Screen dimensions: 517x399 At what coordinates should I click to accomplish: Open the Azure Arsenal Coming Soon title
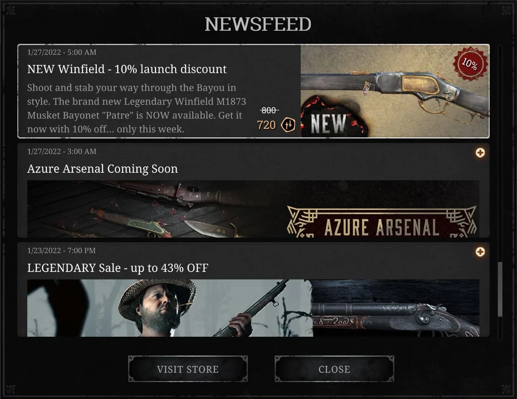(x=102, y=169)
